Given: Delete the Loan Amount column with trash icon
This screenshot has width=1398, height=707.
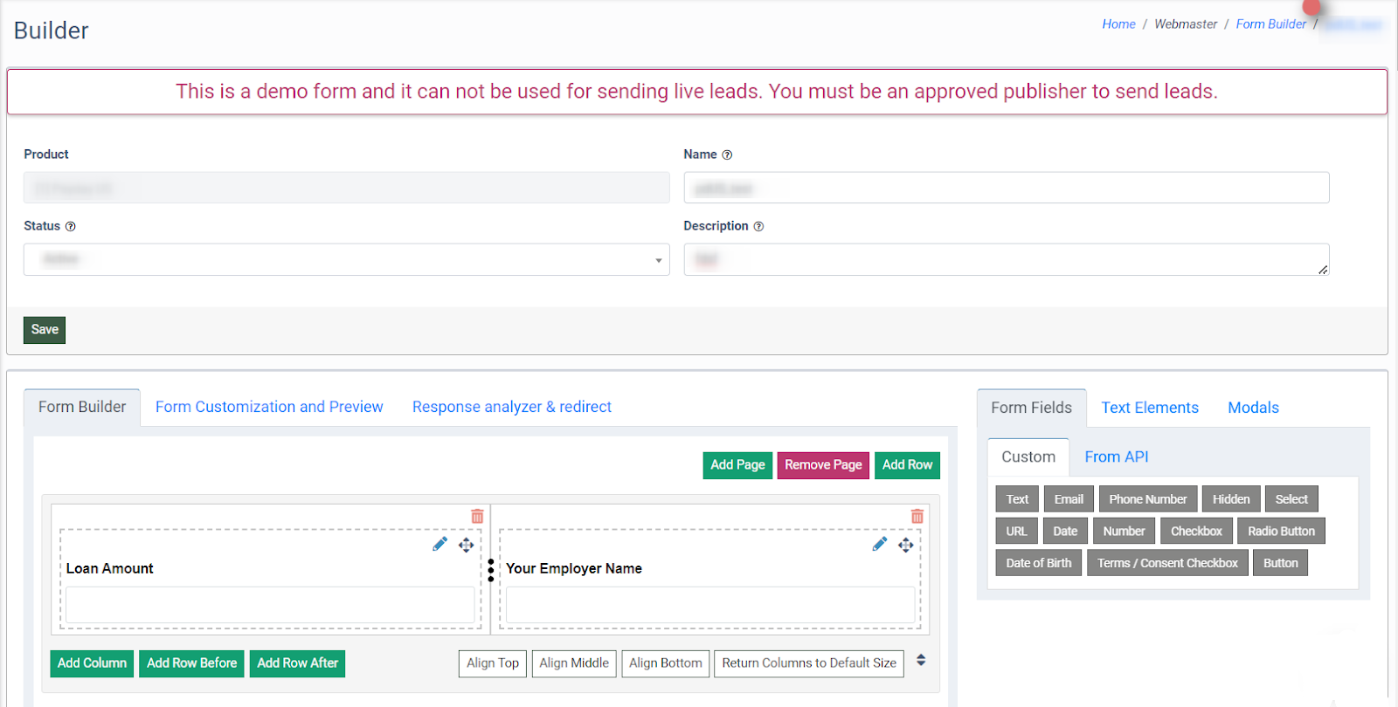Looking at the screenshot, I should pos(477,516).
